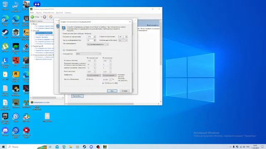The width and height of the screenshot is (266, 149).
Task: Click the green Back arrow in NVIDIA toolbar
Action: 32,17
